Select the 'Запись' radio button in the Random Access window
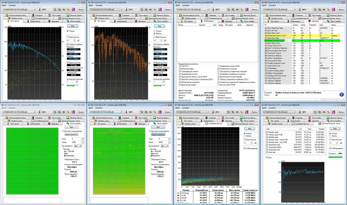The image size is (347, 205). point(244,136)
